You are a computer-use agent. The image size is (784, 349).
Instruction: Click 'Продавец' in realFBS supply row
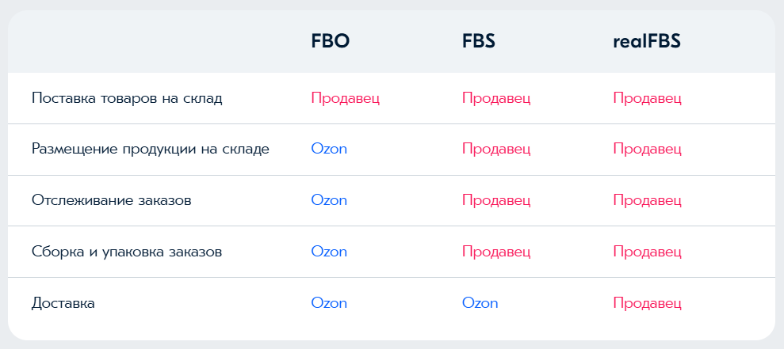(648, 98)
